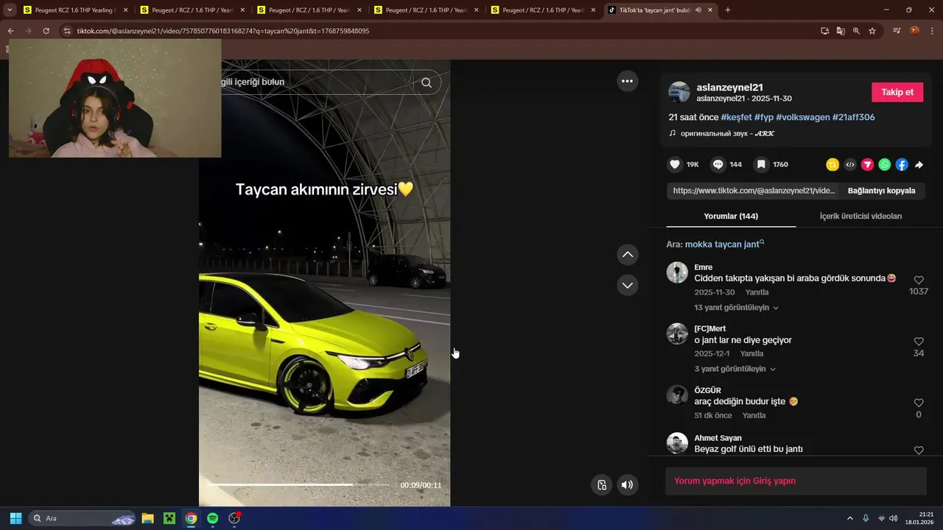The width and height of the screenshot is (943, 530).
Task: Open the browser tab search dropdown
Action: (10, 10)
